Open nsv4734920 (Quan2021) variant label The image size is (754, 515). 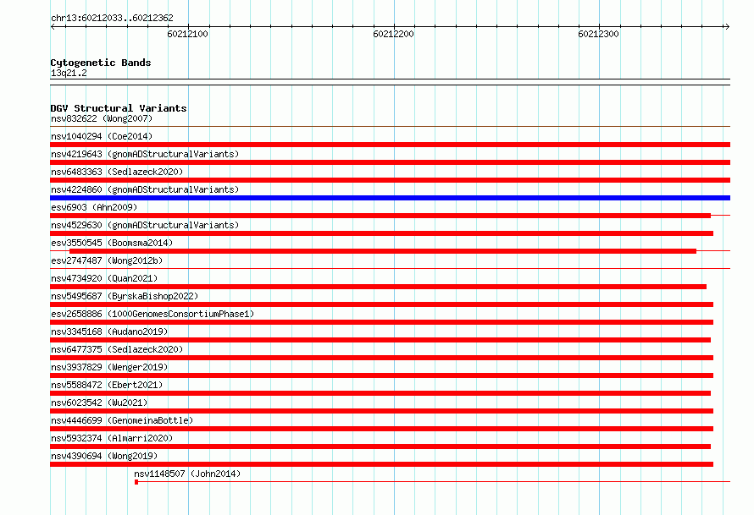pos(104,278)
